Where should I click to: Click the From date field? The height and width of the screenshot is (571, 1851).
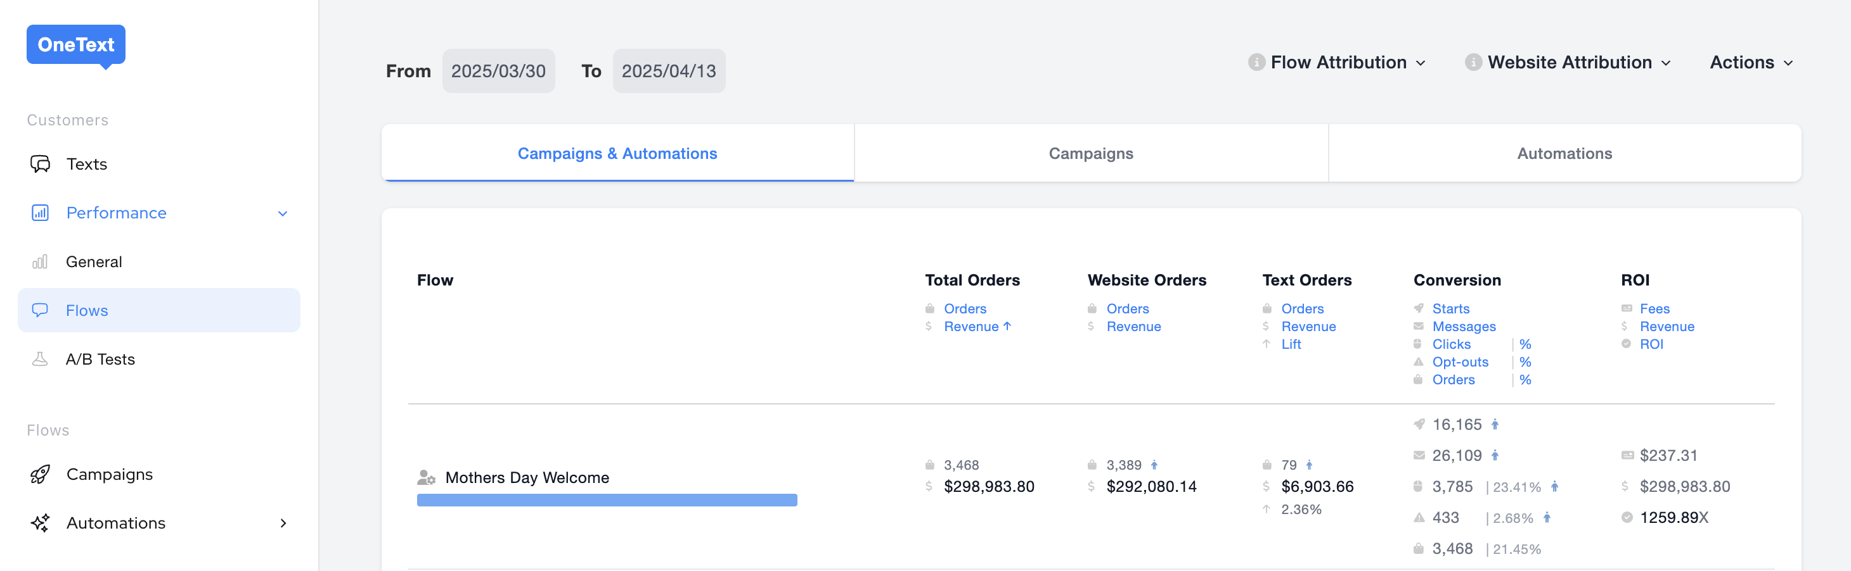[498, 71]
